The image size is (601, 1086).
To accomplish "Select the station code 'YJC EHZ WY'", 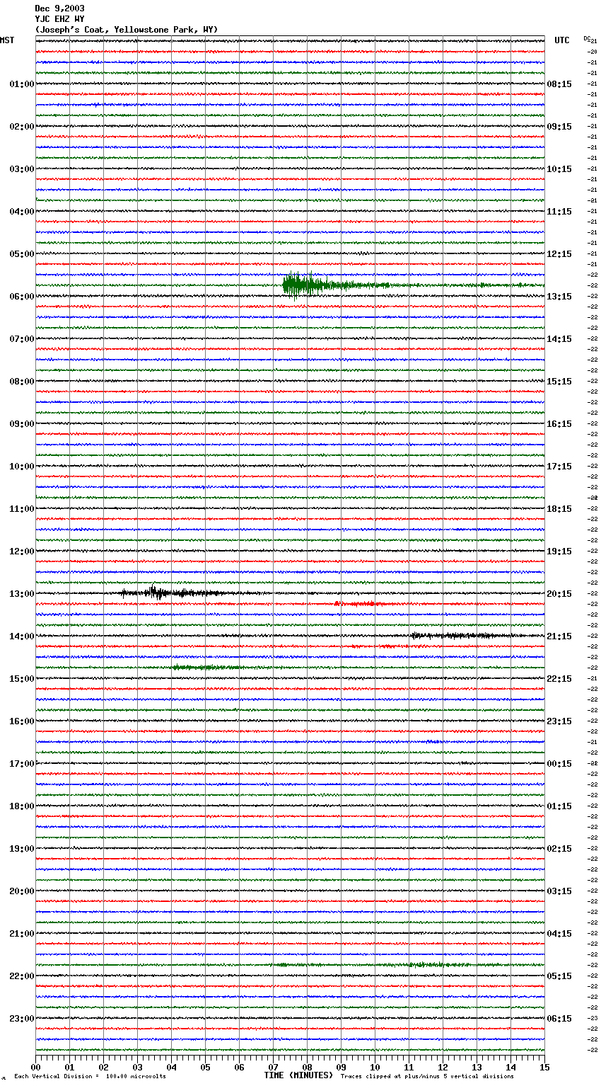I will click(60, 19).
